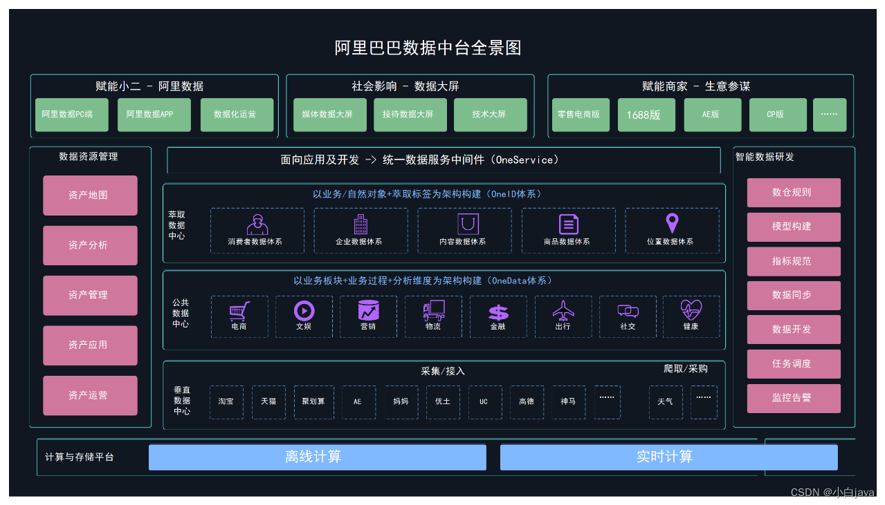This screenshot has height=505, width=885.
Task: Select the location pin icon for 位置数据体系
Action: tap(672, 223)
